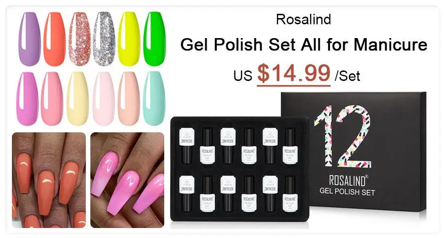
Task: Select the coral orange nail swatch
Action: [x=54, y=39]
